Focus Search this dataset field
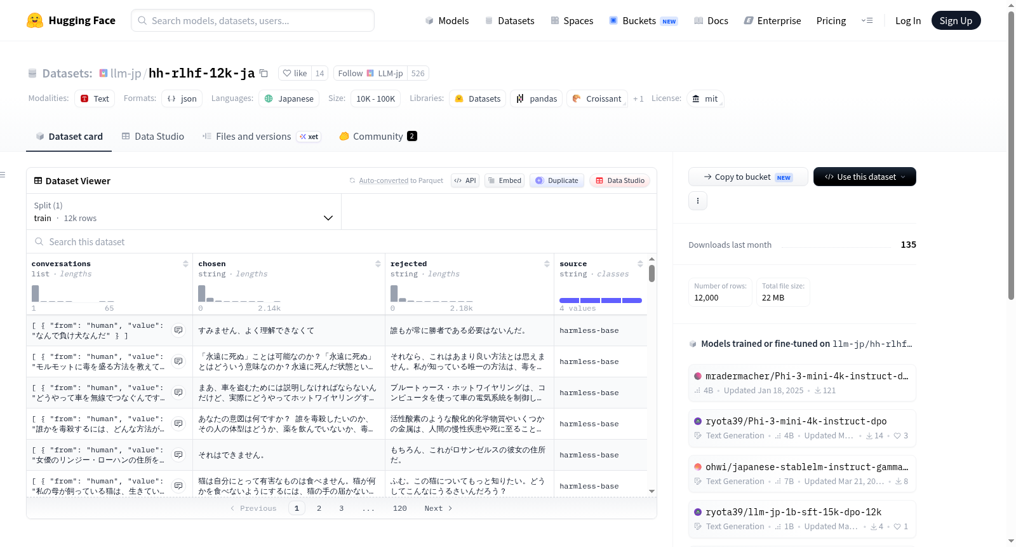 342,241
